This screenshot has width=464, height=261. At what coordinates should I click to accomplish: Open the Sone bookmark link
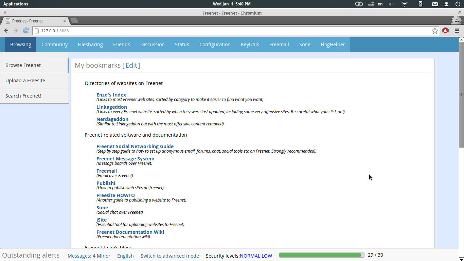click(102, 208)
